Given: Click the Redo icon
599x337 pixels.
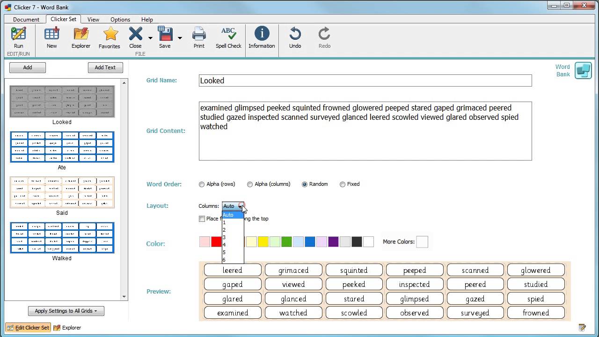Looking at the screenshot, I should [x=324, y=37].
